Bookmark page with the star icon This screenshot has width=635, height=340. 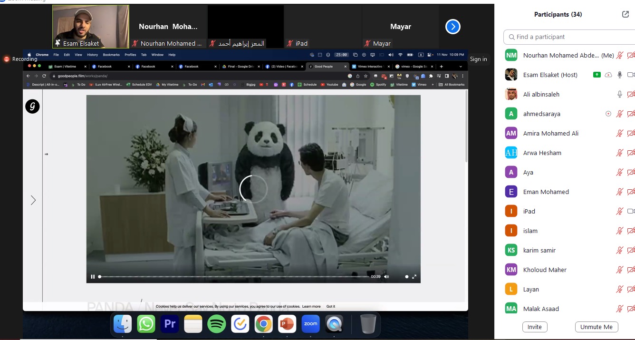tap(366, 76)
